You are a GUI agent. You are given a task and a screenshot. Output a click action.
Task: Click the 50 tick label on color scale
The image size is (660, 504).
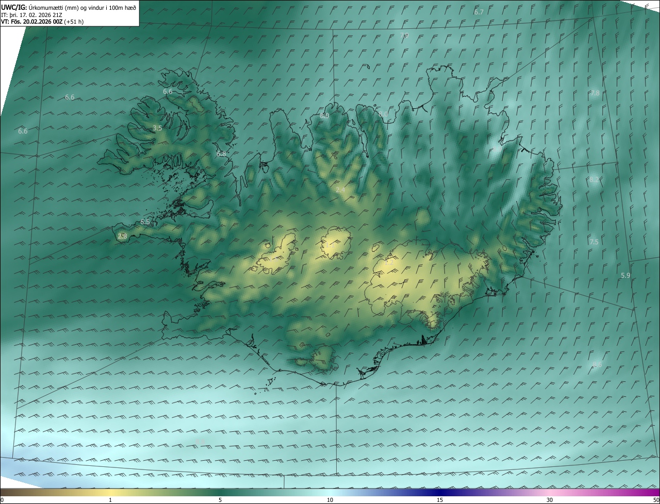(656, 500)
